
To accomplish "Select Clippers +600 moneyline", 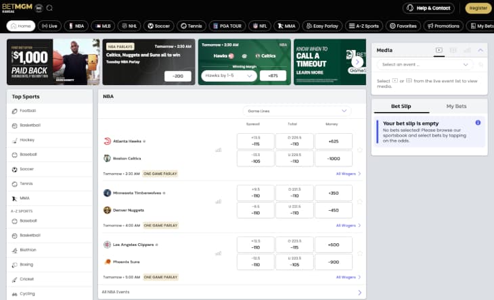I will pos(334,245).
